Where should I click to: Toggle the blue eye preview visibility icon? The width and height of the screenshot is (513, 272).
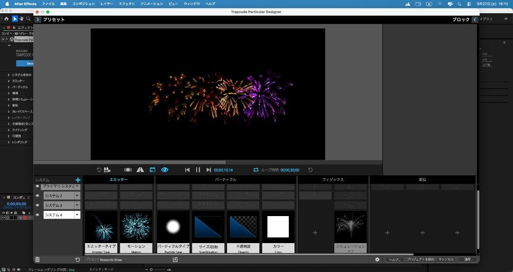[x=165, y=170]
